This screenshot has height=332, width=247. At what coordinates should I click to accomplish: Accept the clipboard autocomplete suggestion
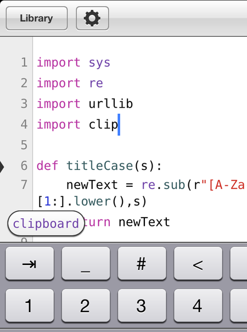46,223
